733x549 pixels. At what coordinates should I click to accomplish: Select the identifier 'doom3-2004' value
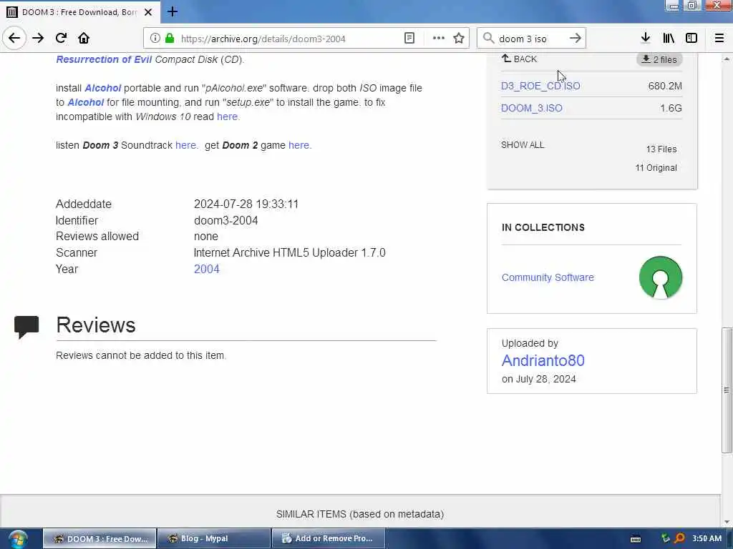click(x=225, y=220)
